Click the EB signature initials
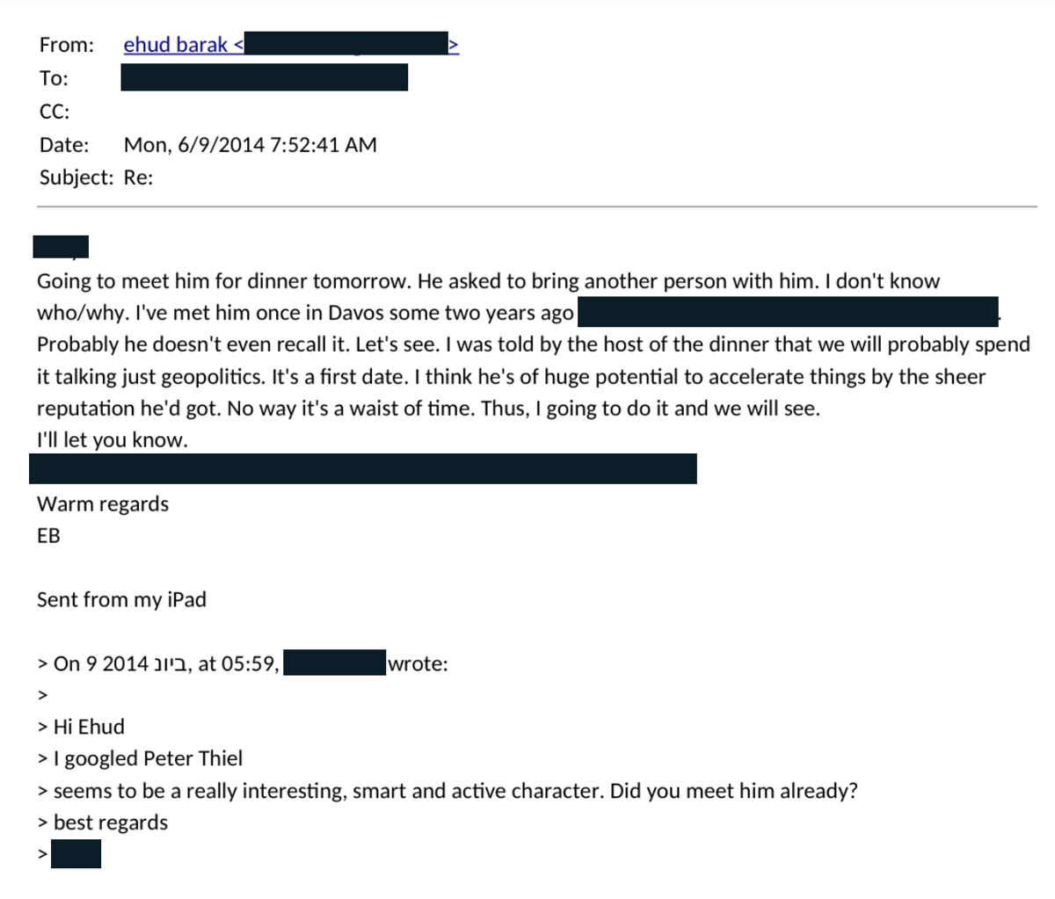Viewport: 1055px width, 899px height. 48,536
